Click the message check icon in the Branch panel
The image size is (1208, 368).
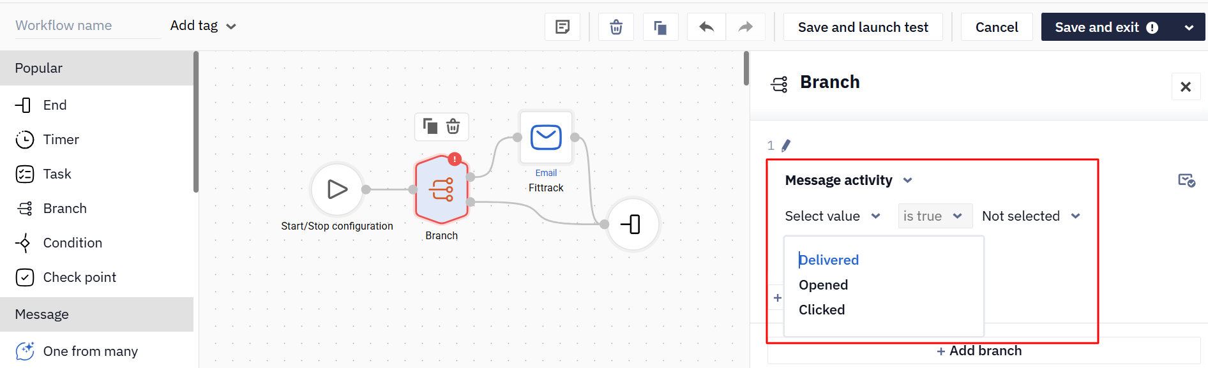point(1186,180)
